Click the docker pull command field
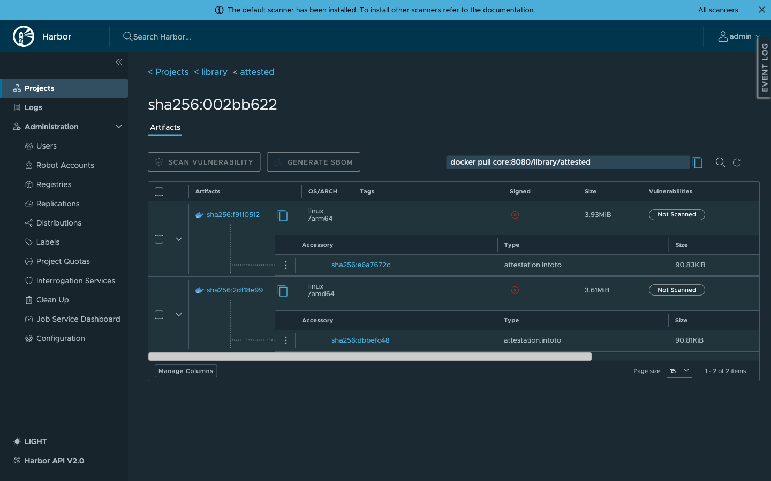The width and height of the screenshot is (771, 481). coord(568,162)
